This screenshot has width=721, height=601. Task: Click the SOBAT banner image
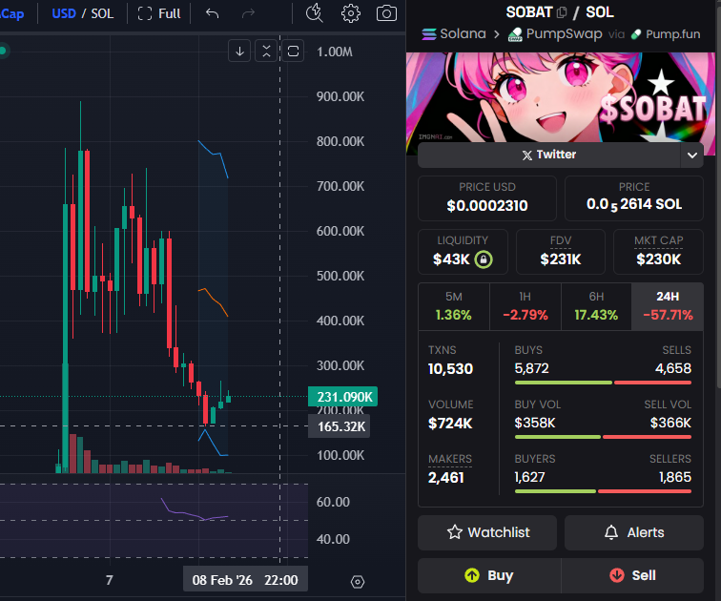tap(561, 96)
